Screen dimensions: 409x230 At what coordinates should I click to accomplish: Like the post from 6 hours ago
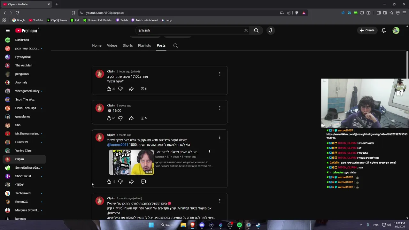tap(109, 89)
